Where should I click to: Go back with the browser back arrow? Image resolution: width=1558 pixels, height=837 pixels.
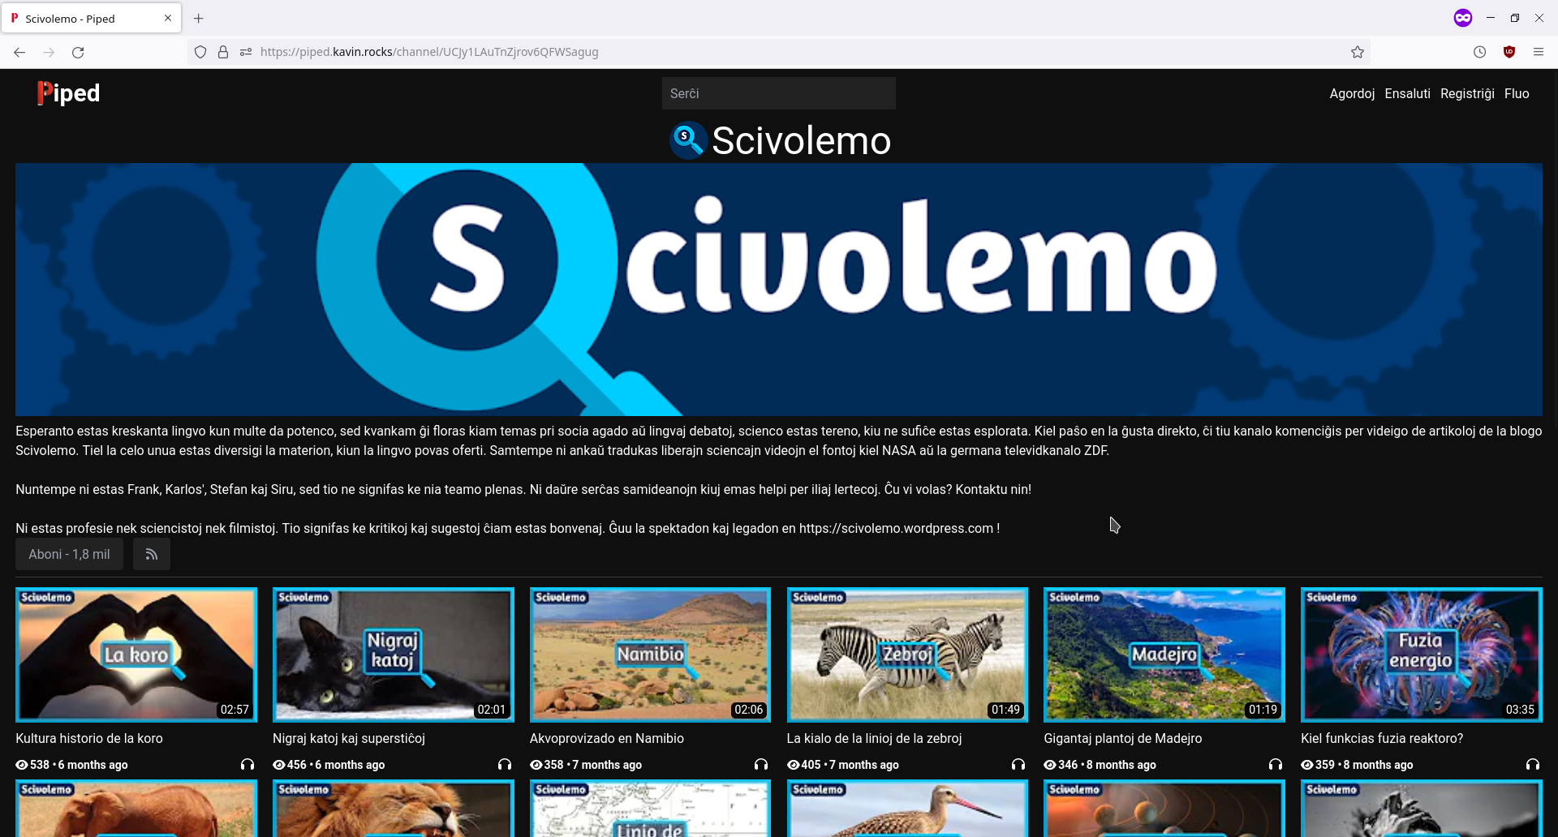19,52
